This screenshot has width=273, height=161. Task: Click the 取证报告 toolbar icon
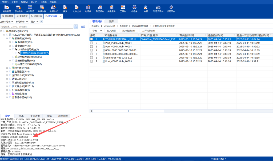[99, 9]
